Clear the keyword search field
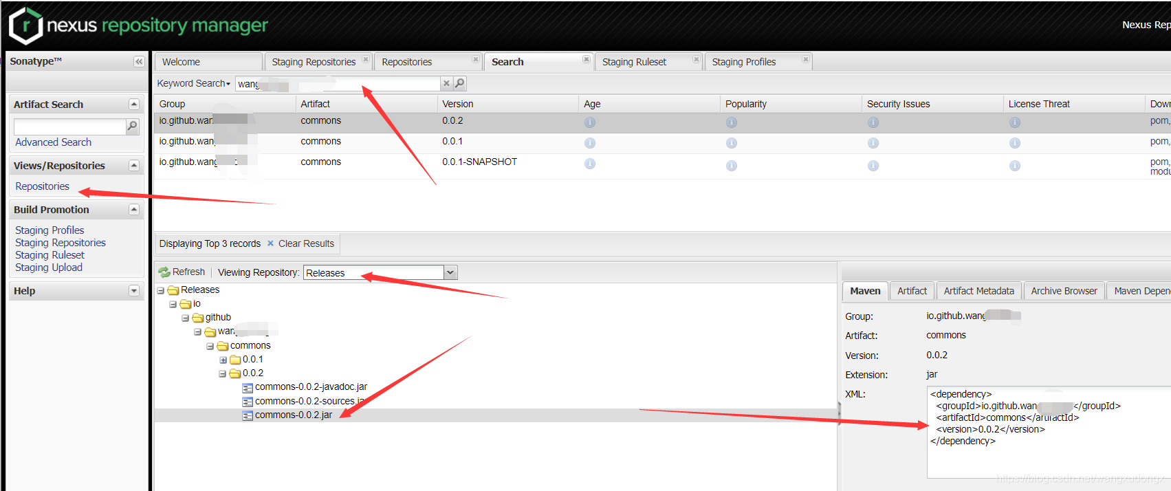The width and height of the screenshot is (1171, 491). (446, 83)
